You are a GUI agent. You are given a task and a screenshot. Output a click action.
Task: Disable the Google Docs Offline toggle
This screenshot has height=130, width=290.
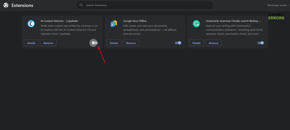[178, 43]
